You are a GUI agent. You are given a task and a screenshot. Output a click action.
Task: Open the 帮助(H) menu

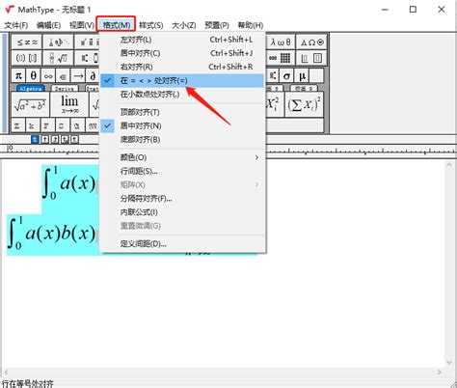(251, 25)
